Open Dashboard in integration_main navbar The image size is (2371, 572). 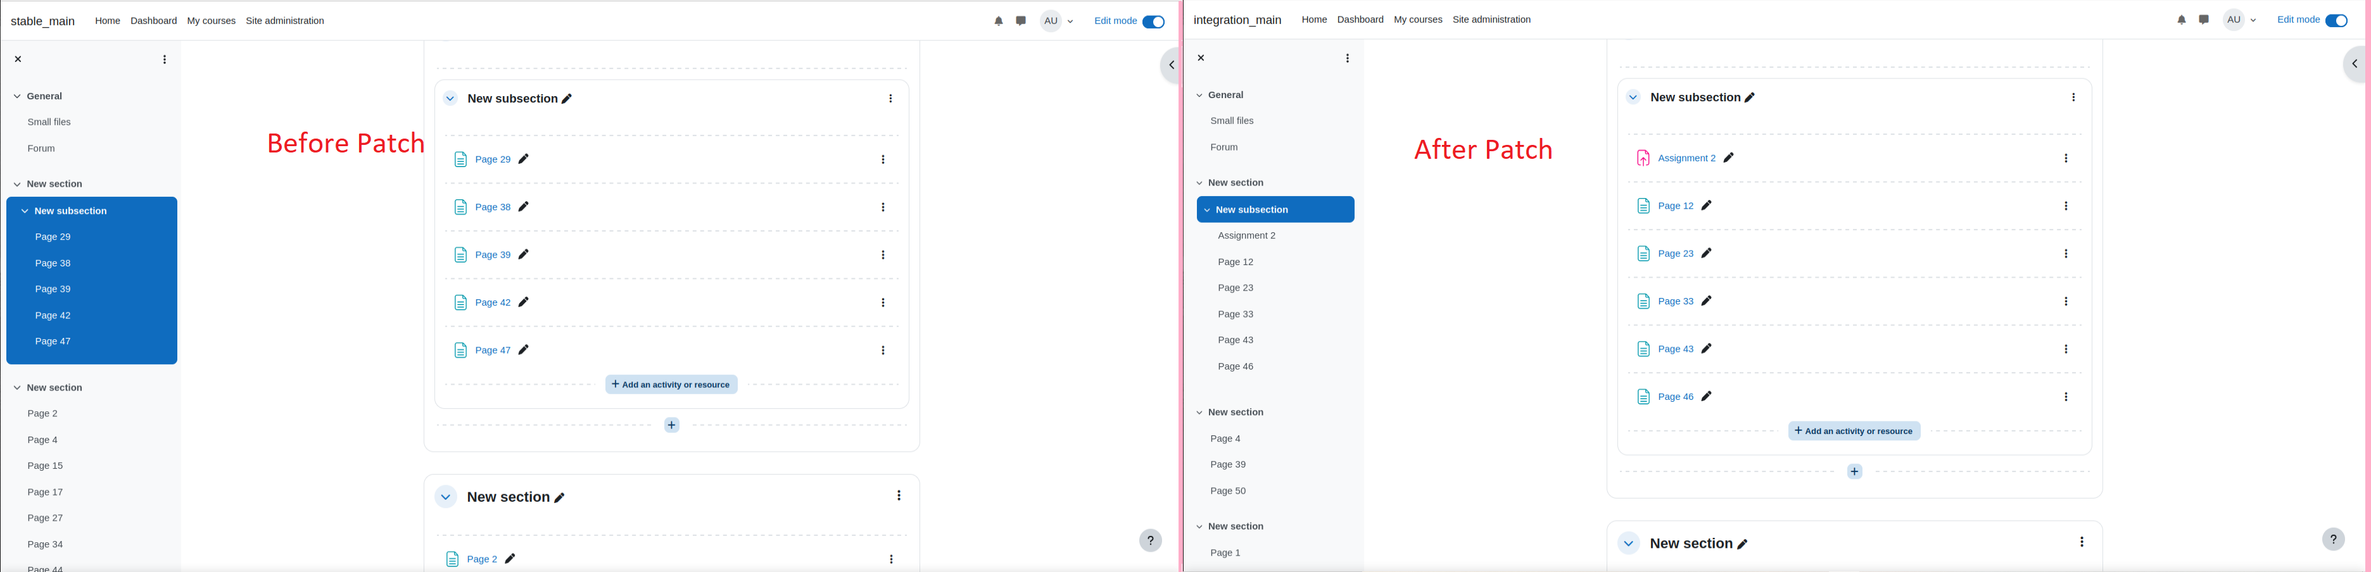pyautogui.click(x=1360, y=20)
